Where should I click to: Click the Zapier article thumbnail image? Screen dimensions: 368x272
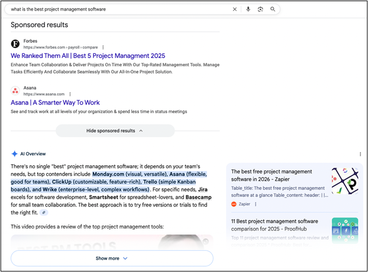(x=345, y=181)
